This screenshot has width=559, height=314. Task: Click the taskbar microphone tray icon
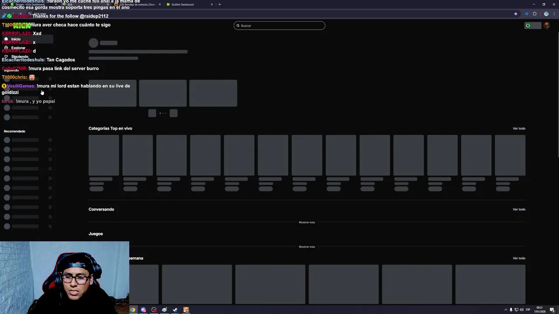pyautogui.click(x=511, y=310)
